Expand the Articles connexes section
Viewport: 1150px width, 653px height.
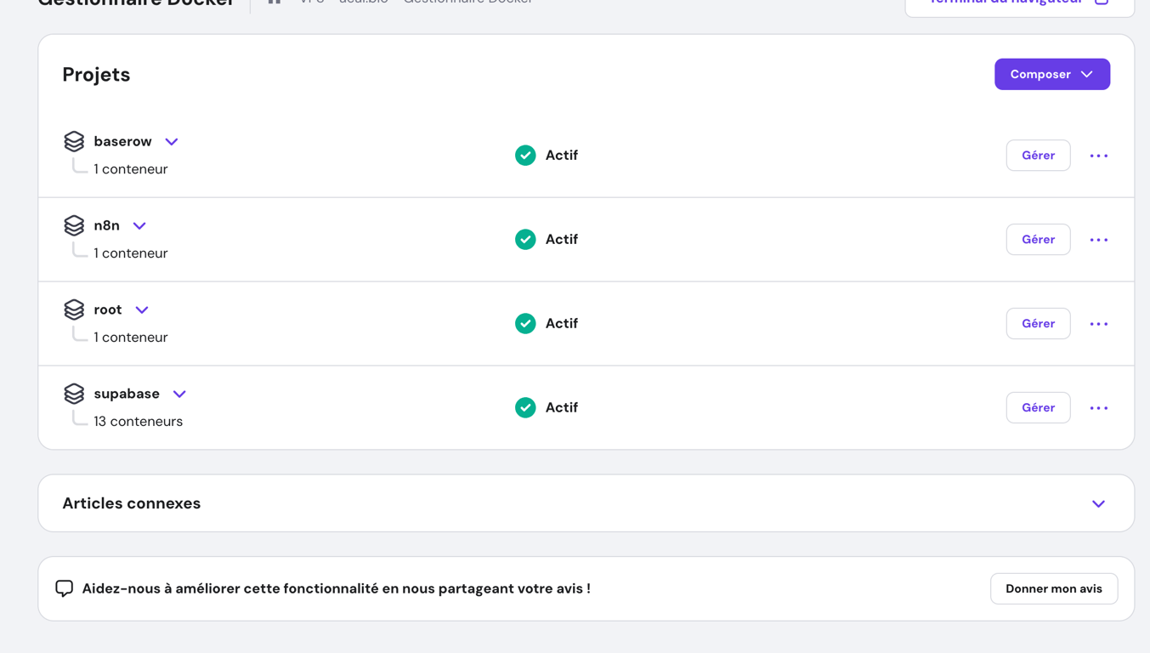1098,504
